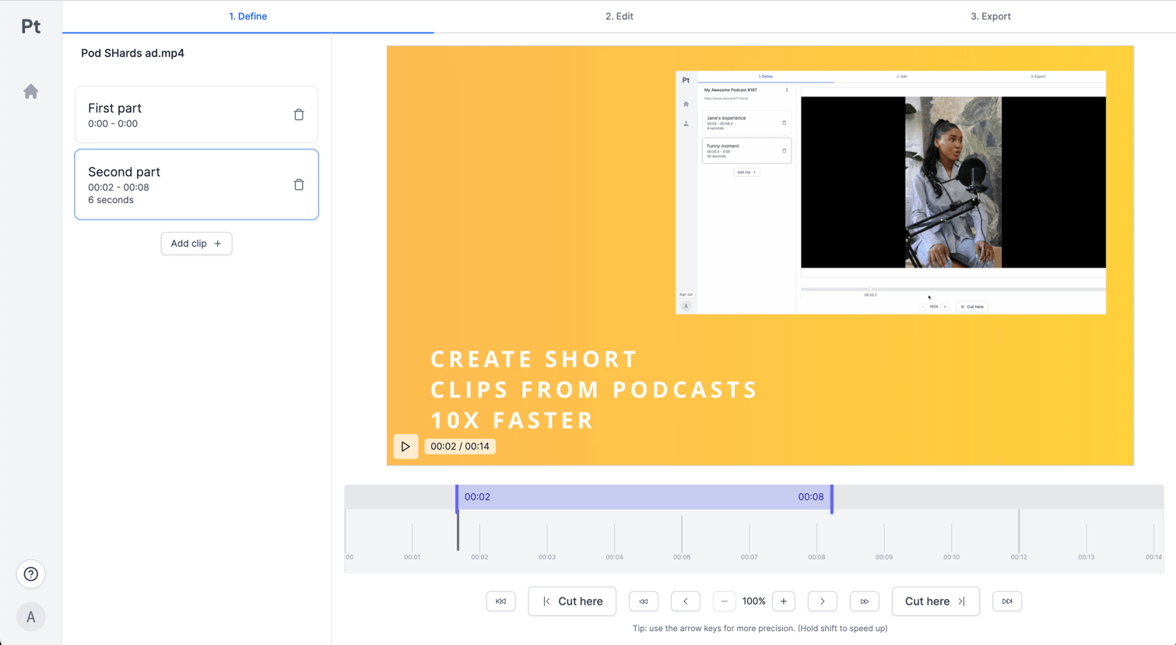Image resolution: width=1176 pixels, height=645 pixels.
Task: Click the Add clip button
Action: (196, 244)
